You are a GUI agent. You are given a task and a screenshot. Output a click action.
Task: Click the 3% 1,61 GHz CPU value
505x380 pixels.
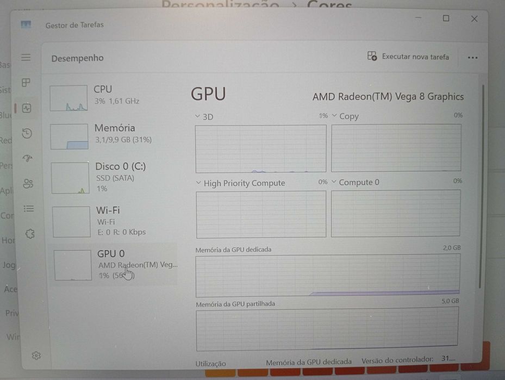[x=117, y=101]
